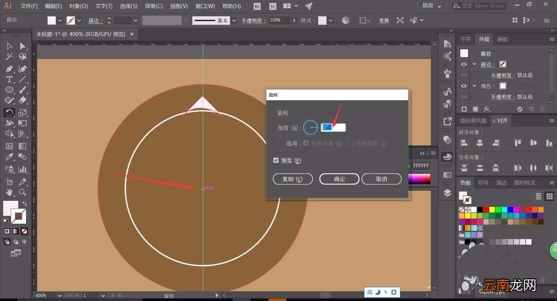This screenshot has height=301, width=557.
Task: Toggle 变换图案(T) checkbox in rotate dialog
Action: coord(350,143)
